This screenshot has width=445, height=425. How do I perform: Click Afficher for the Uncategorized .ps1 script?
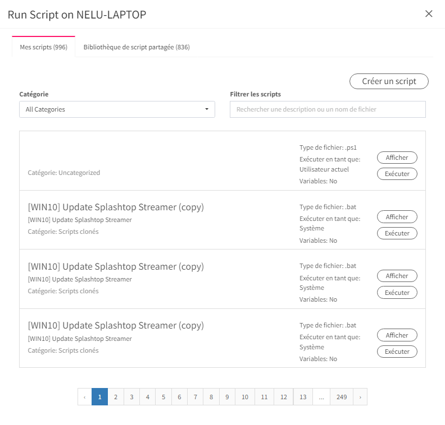point(397,158)
